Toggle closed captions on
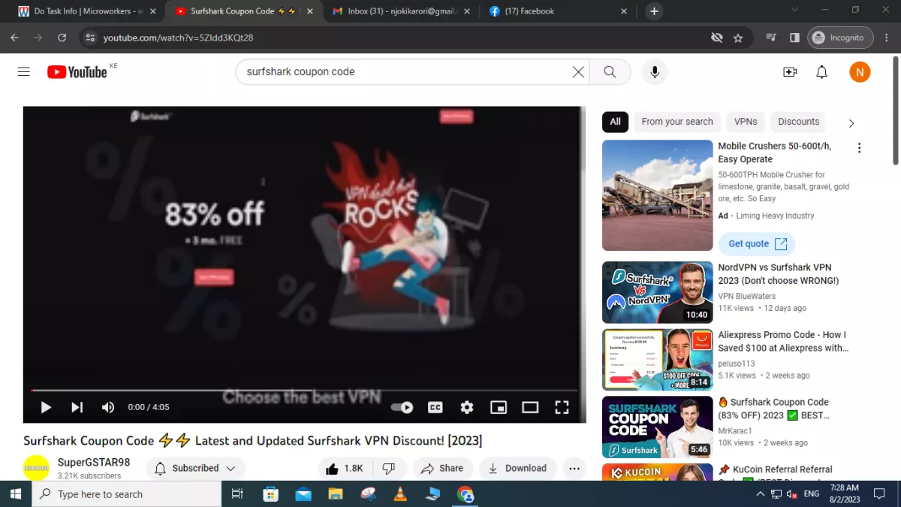The image size is (901, 507). coord(435,407)
